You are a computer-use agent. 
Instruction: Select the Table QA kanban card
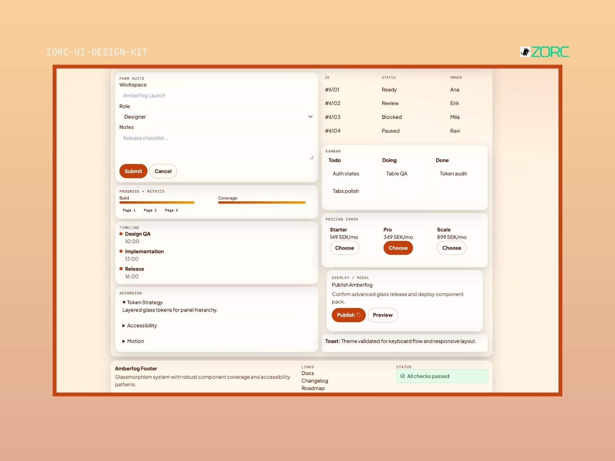(x=405, y=174)
